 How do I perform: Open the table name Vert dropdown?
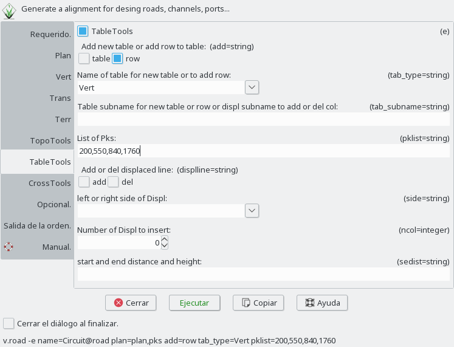pyautogui.click(x=252, y=88)
